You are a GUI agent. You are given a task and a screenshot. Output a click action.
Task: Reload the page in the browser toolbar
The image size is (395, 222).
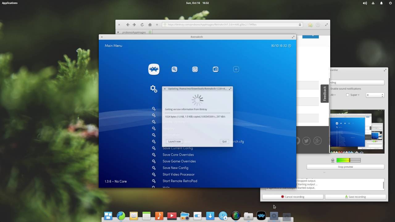142,25
